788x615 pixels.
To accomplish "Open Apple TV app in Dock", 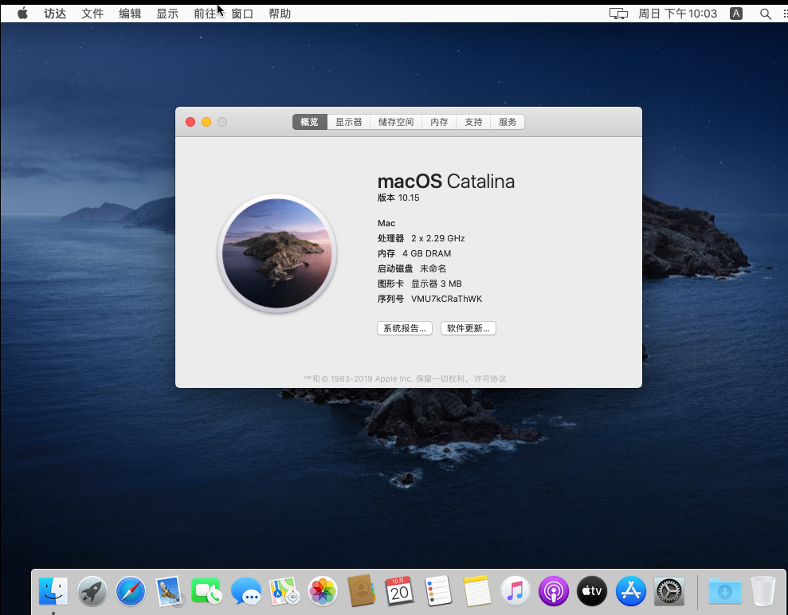I will [592, 591].
